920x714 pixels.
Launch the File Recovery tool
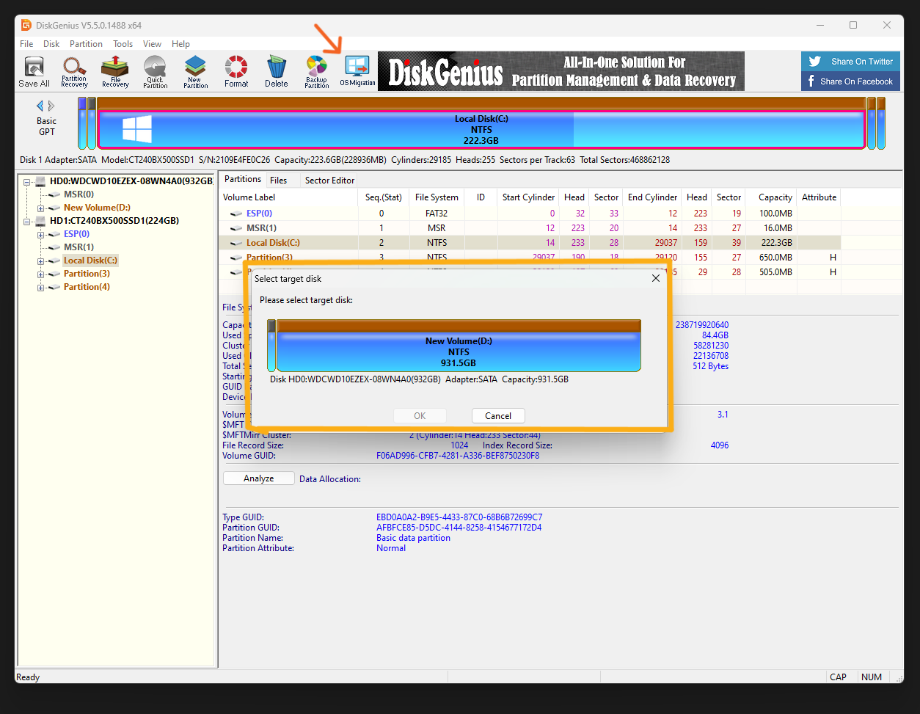(x=115, y=71)
